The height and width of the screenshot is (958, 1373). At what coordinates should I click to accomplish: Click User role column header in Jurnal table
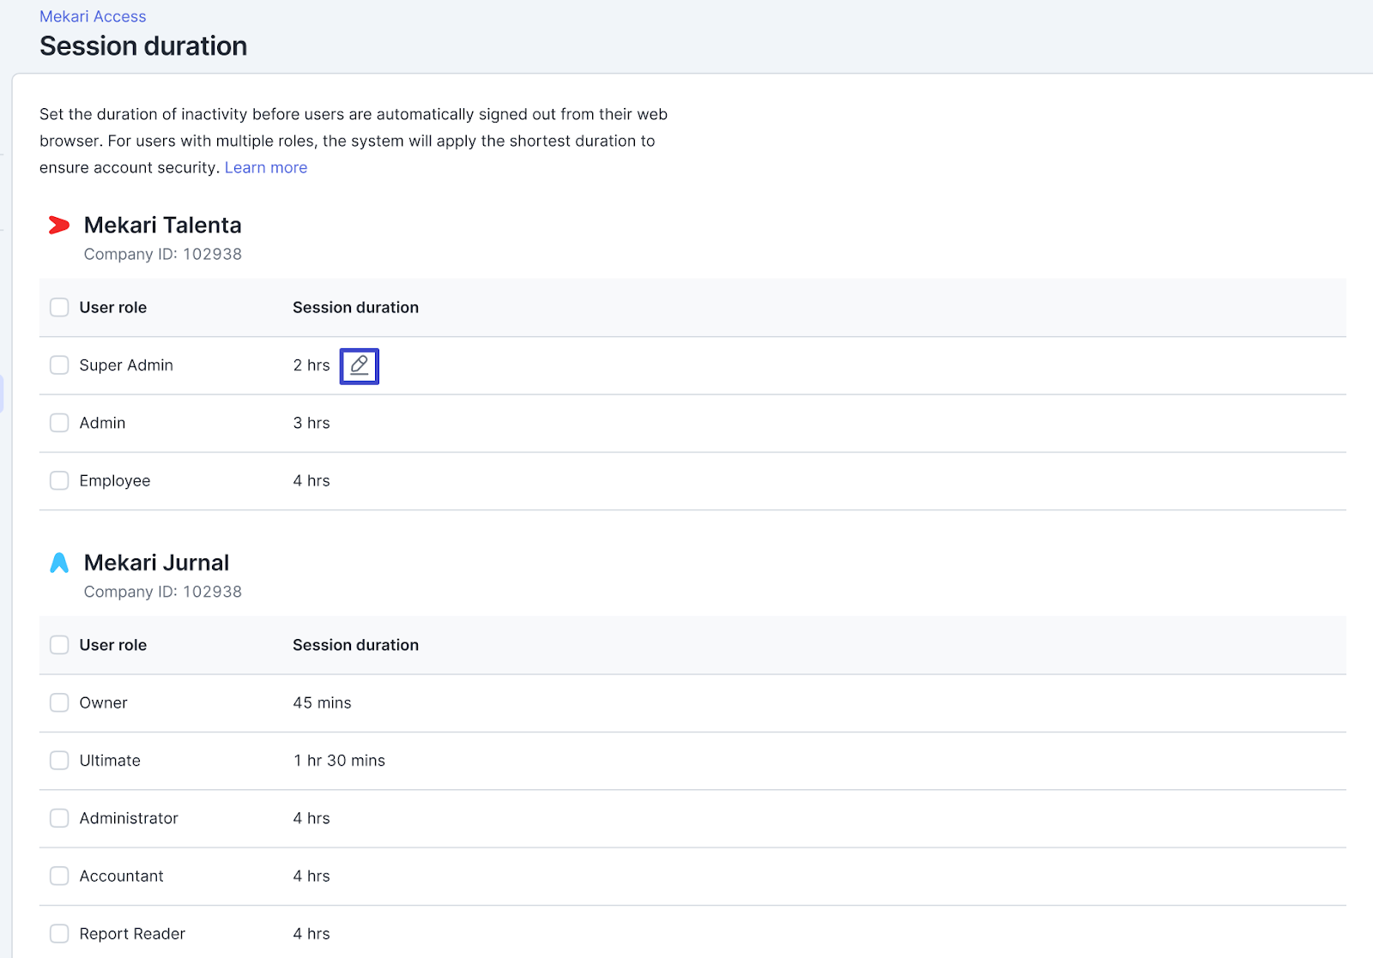tap(113, 645)
